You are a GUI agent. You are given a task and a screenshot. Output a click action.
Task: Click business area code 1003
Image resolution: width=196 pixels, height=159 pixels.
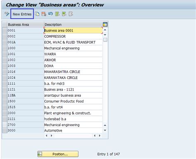click(26, 66)
